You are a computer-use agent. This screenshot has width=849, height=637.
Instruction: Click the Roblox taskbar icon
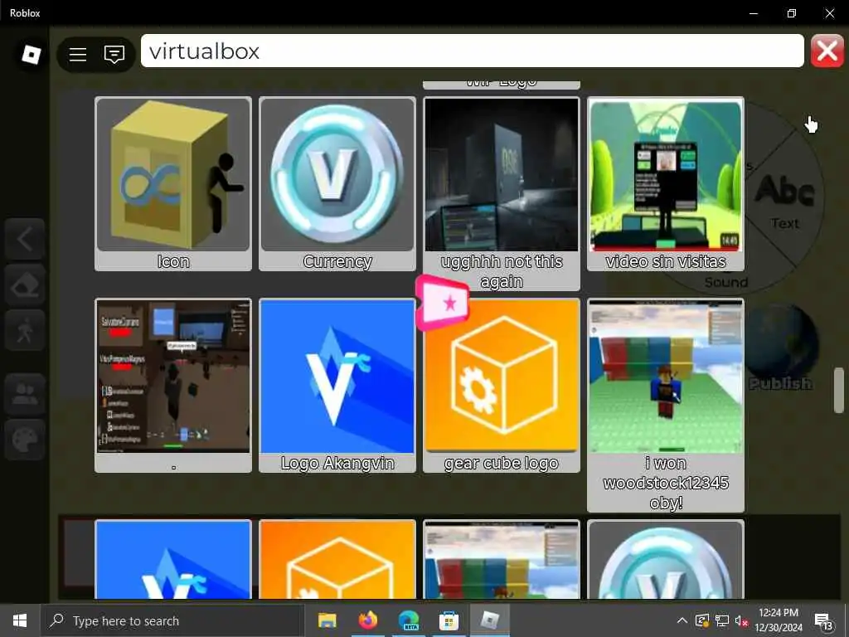(x=489, y=620)
